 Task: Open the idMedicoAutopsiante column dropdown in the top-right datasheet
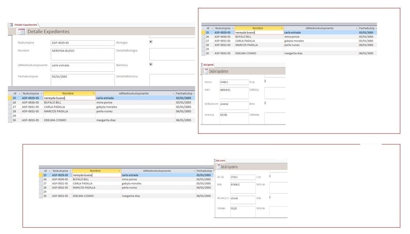coord(357,28)
